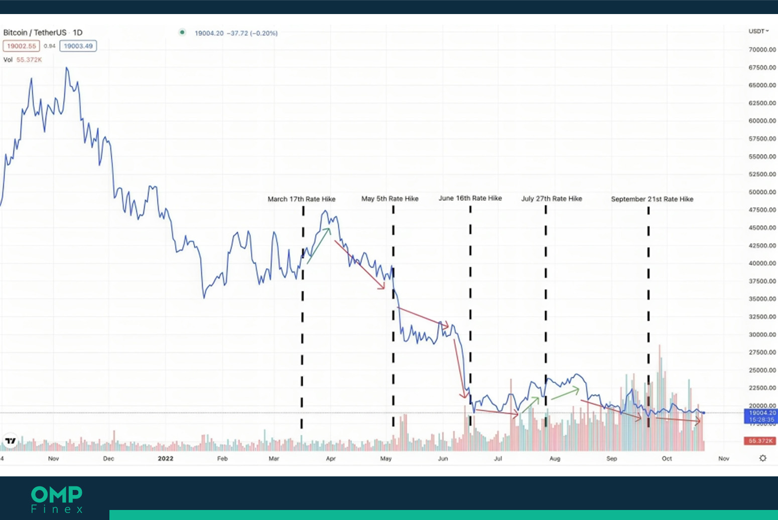The height and width of the screenshot is (520, 778).
Task: Click the July 27th Rate Hike label
Action: [552, 199]
